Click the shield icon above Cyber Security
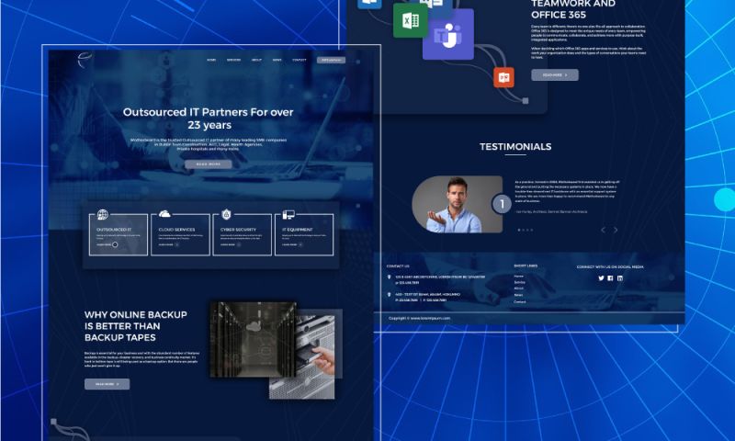735x441 pixels. [x=226, y=214]
